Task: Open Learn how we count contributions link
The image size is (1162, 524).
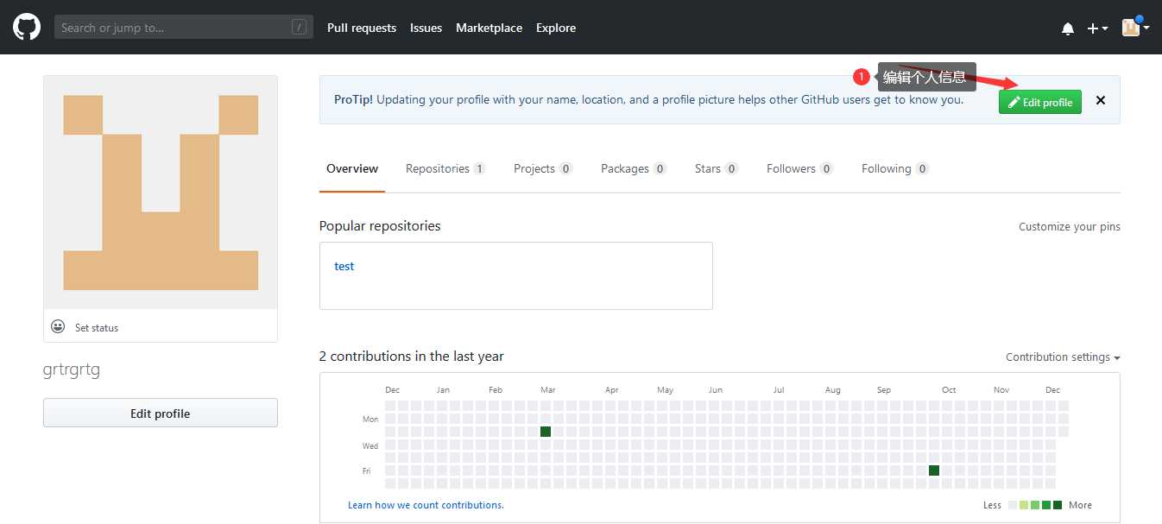Action: [x=426, y=505]
